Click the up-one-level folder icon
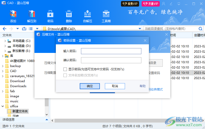Viewport: 205px width, 129px height. pos(24,28)
